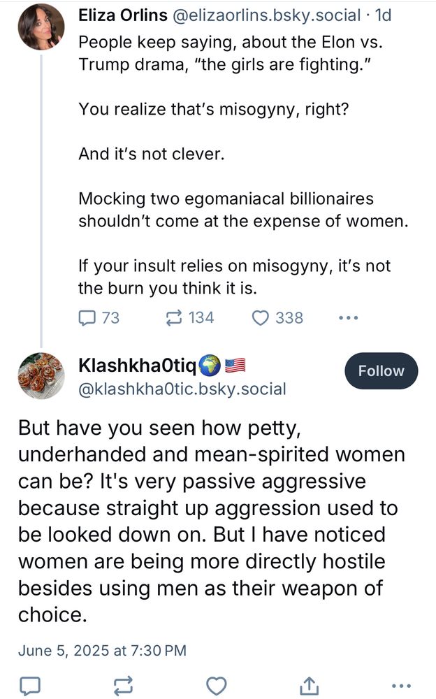This screenshot has height=699, width=436.
Task: Open the @klashkha0tic.bsky.social handle
Action: (182, 389)
